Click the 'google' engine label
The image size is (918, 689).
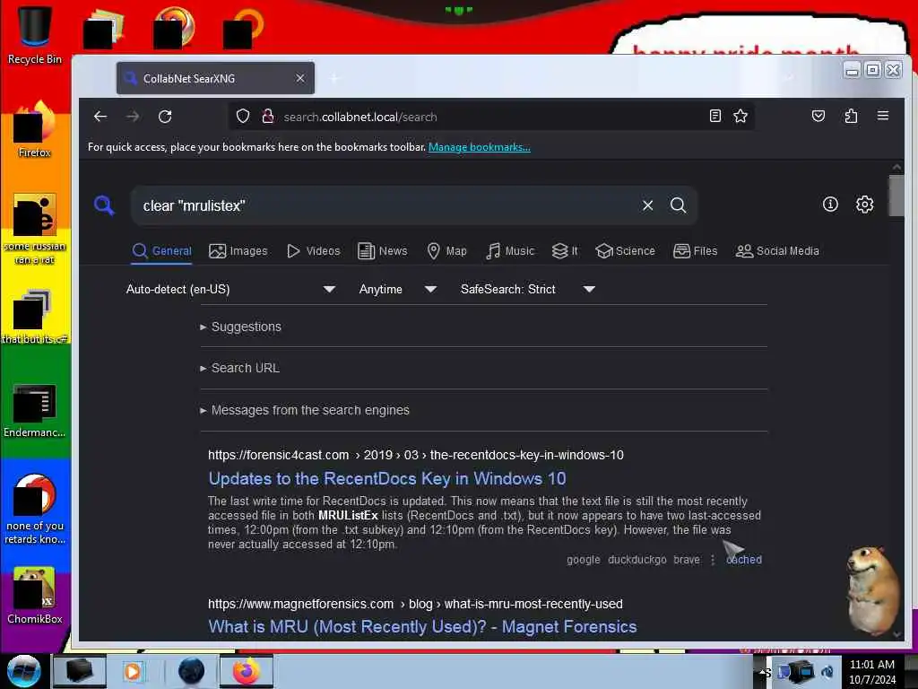tap(583, 560)
